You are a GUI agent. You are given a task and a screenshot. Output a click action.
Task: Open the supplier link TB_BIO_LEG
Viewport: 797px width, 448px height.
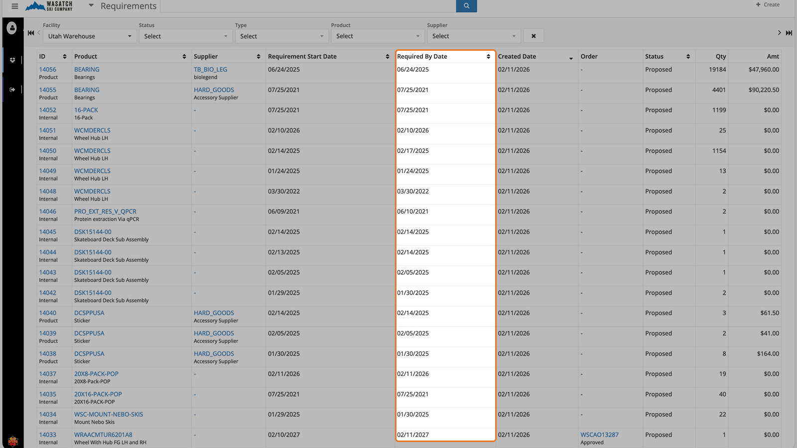point(210,69)
